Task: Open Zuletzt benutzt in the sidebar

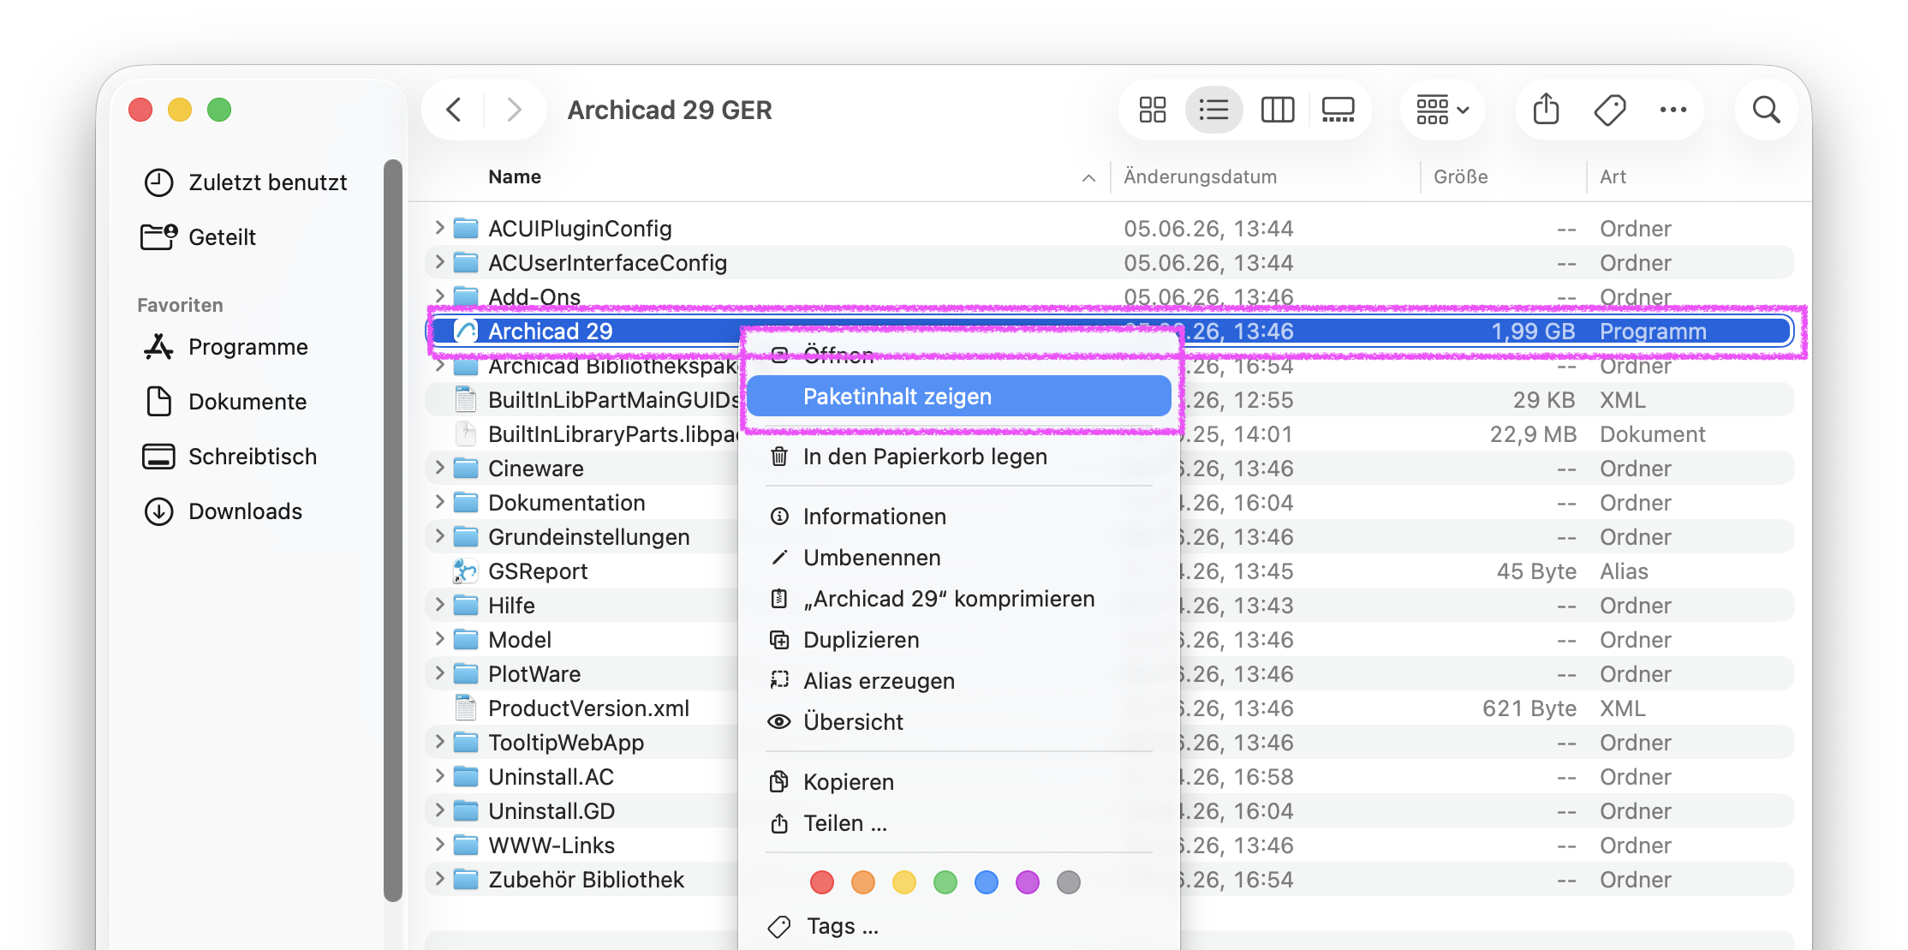Action: [x=245, y=182]
